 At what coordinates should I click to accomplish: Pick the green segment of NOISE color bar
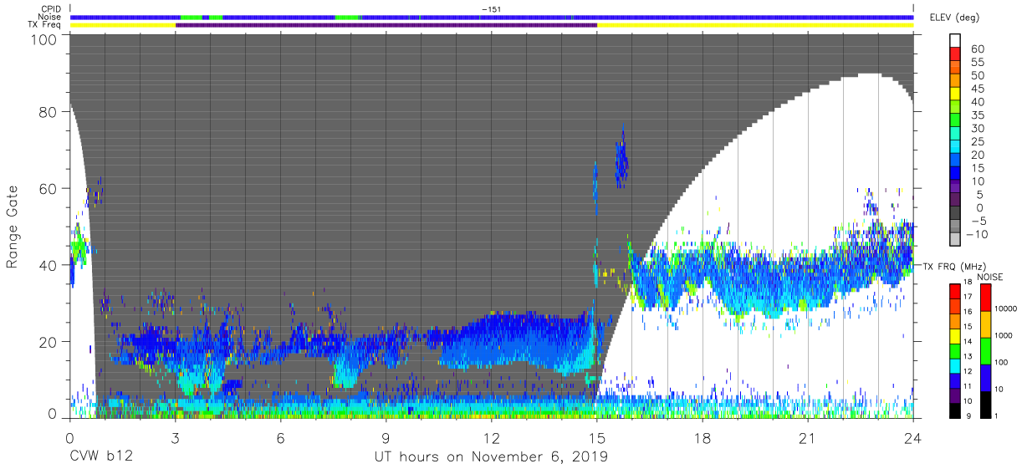[986, 350]
